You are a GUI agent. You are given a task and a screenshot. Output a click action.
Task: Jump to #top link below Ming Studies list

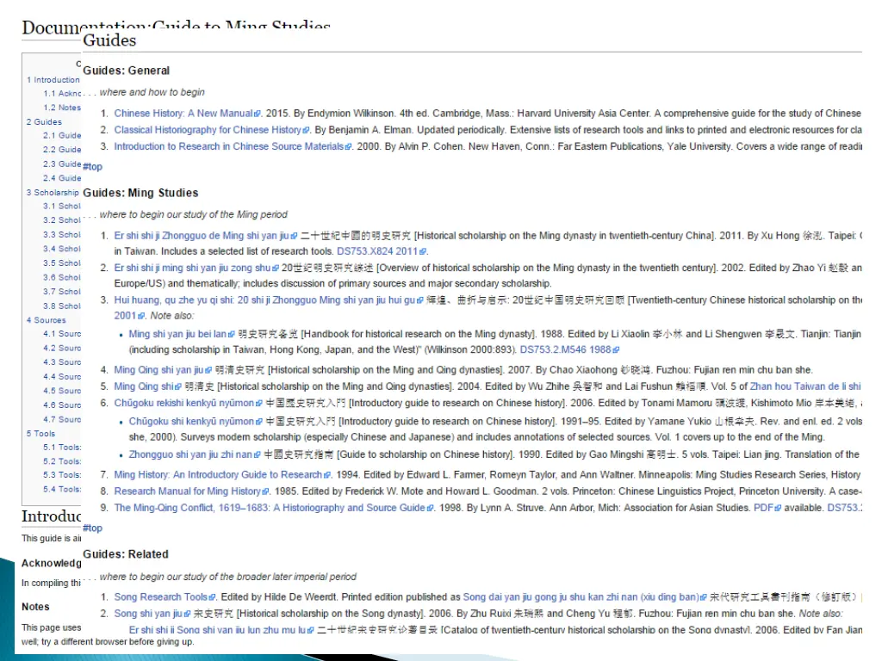[x=93, y=528]
